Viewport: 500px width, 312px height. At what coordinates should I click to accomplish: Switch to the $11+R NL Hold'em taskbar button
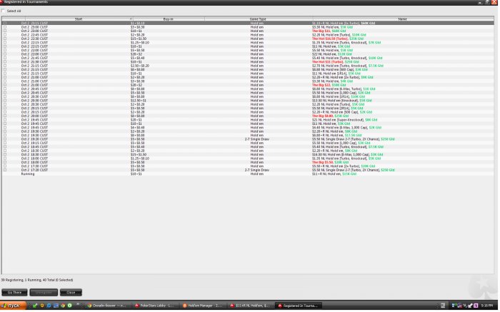click(x=250, y=306)
